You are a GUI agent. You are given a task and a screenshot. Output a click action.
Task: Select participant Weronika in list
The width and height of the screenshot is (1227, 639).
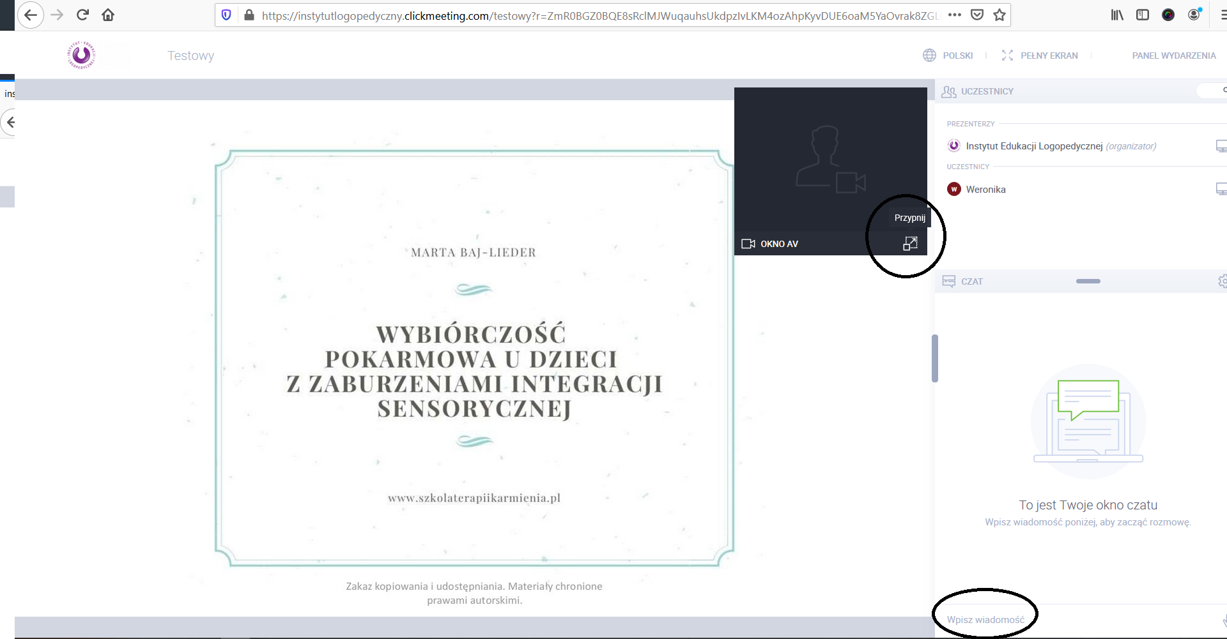point(985,190)
